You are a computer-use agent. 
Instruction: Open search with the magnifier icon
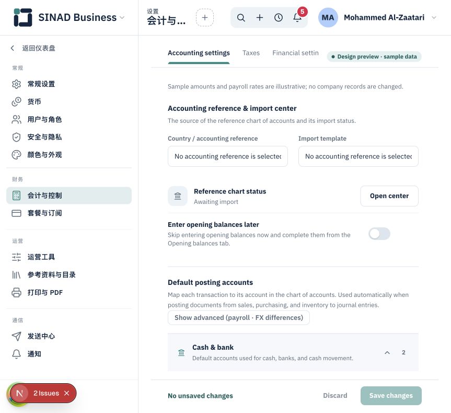241,18
